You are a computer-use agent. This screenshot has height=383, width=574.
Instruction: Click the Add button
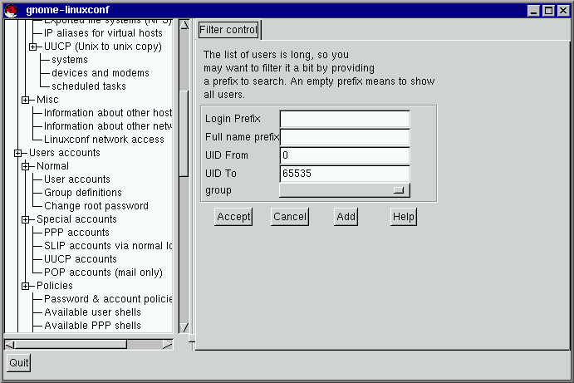(346, 217)
